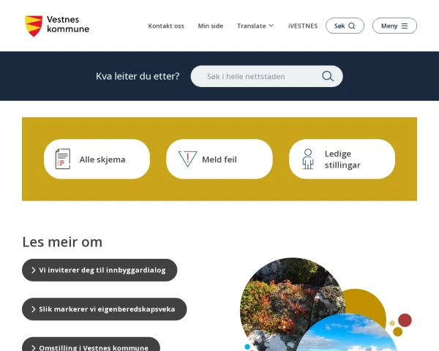The width and height of the screenshot is (439, 351).
Task: Click the Vestnes kommune shield logo
Action: coord(34,26)
